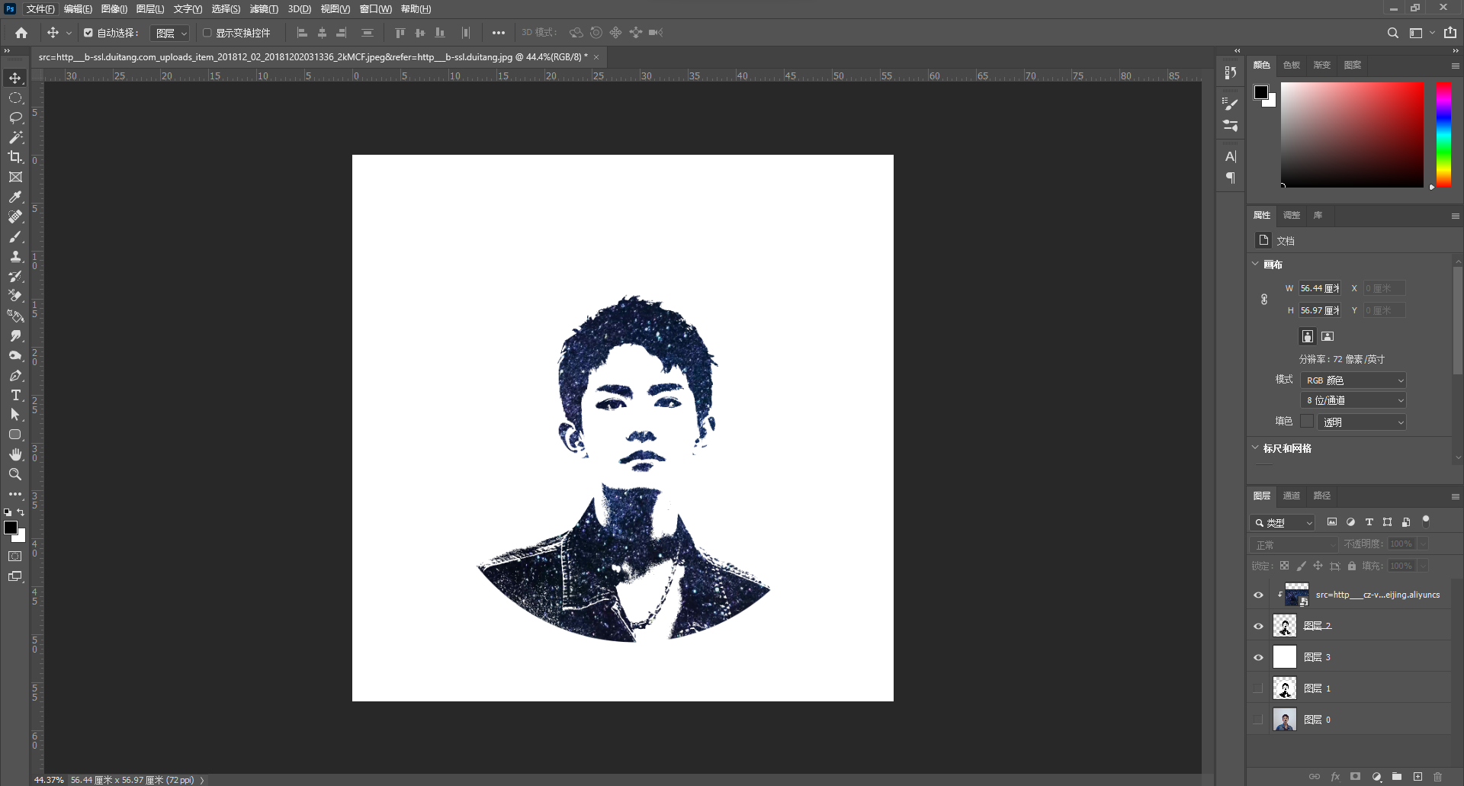Image resolution: width=1464 pixels, height=786 pixels.
Task: Click the Home icon in options bar
Action: 21,33
